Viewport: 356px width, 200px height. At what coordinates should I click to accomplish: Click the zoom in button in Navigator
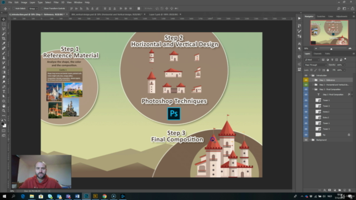350,48
